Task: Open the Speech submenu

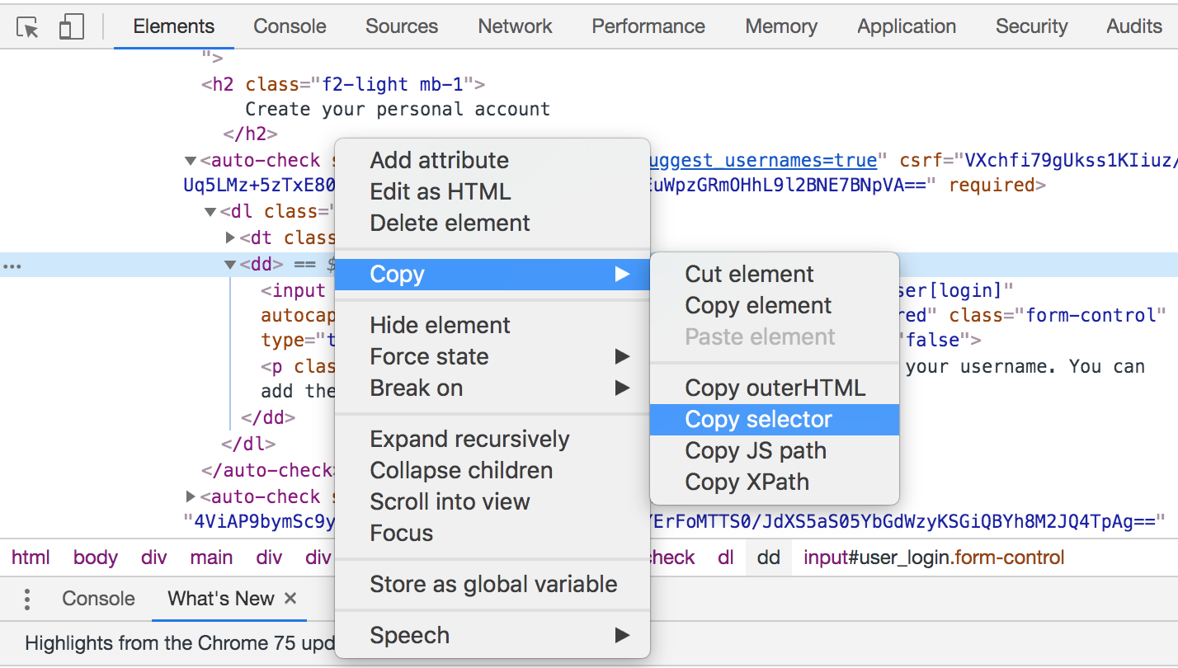Action: (x=410, y=636)
